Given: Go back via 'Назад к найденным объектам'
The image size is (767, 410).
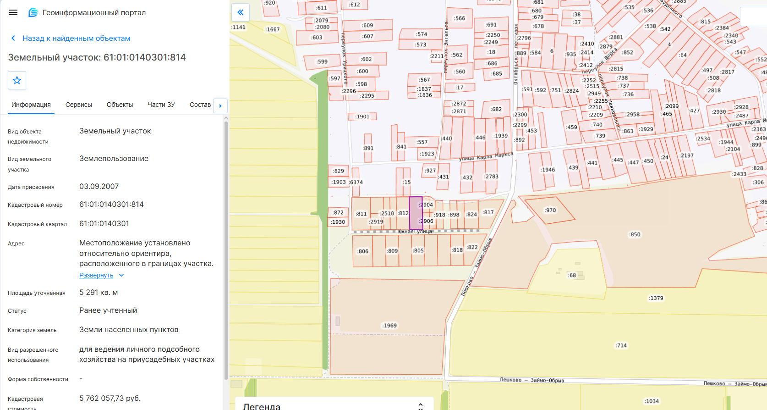Looking at the screenshot, I should coord(77,38).
